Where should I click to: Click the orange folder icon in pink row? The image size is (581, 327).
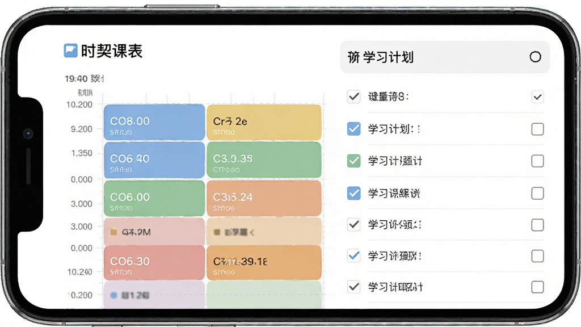coord(113,232)
